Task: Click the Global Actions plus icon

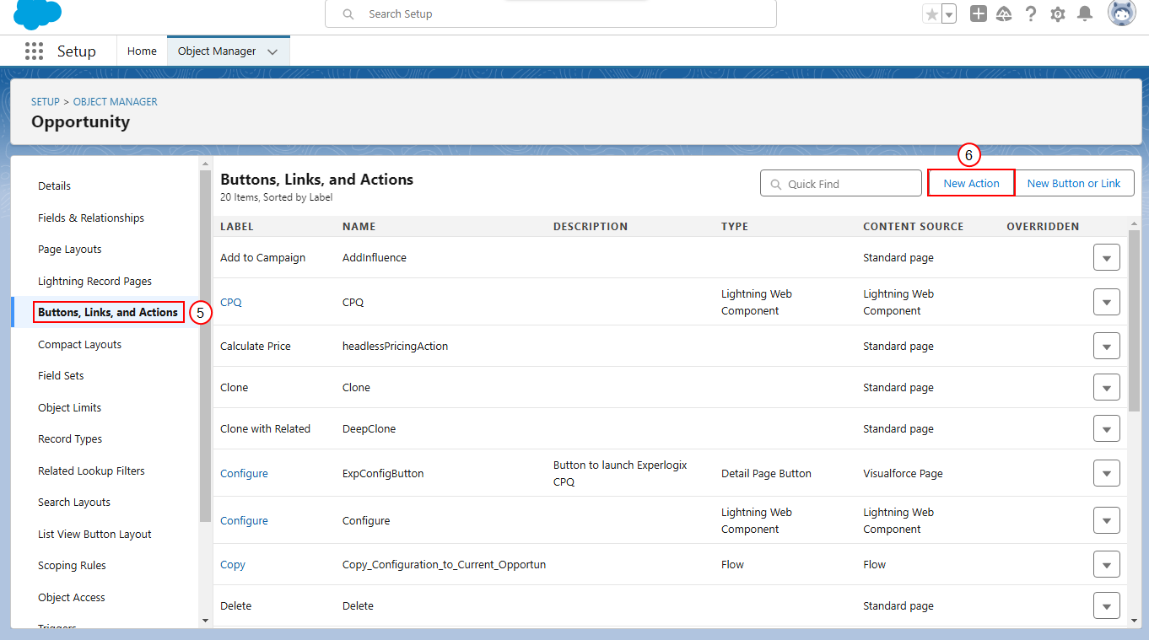Action: coord(978,13)
